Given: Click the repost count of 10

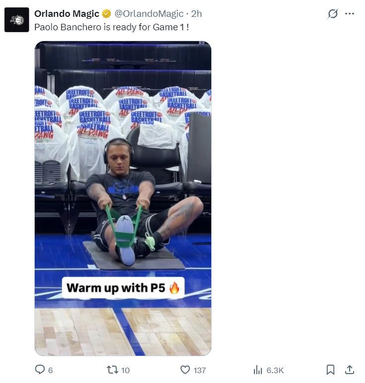Looking at the screenshot, I should tap(125, 370).
